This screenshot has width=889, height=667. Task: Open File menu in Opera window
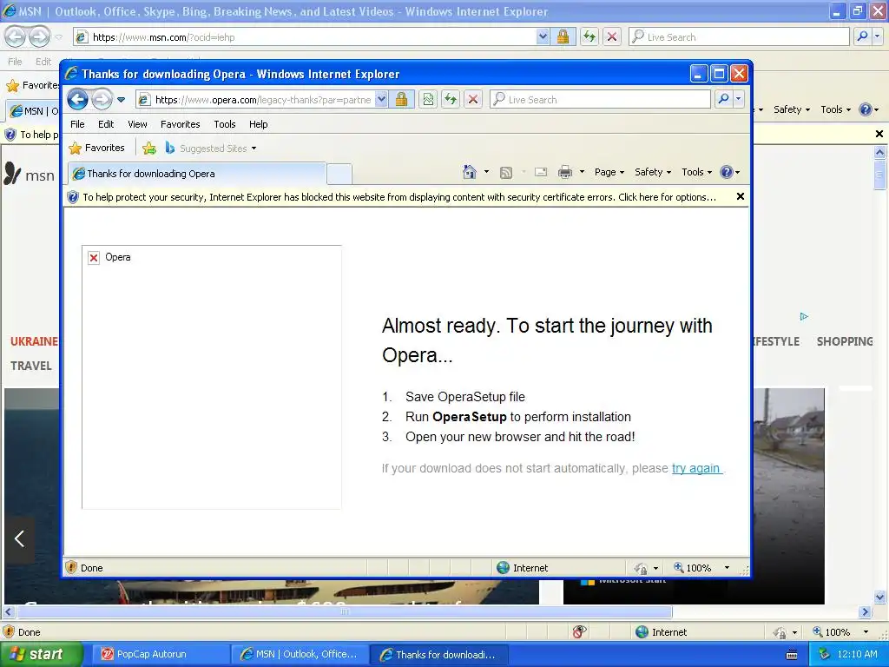[x=77, y=124]
